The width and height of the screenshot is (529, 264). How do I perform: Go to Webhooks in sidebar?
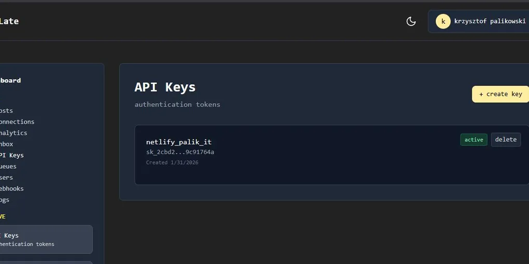pos(11,188)
